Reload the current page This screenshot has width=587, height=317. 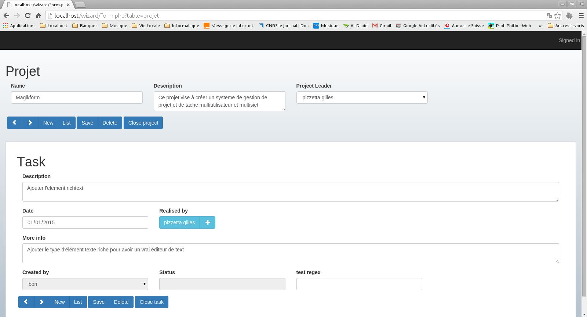click(x=28, y=15)
